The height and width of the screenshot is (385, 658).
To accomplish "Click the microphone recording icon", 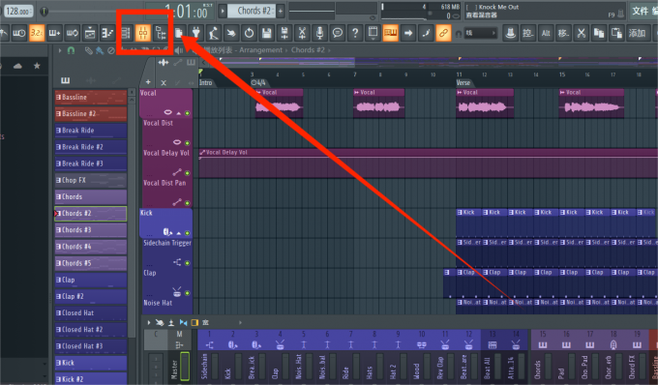I will 319,33.
